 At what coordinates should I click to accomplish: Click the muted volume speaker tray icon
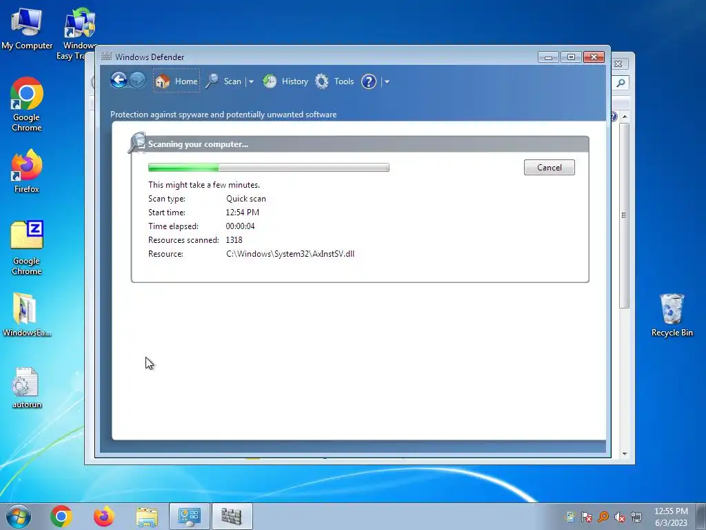620,518
